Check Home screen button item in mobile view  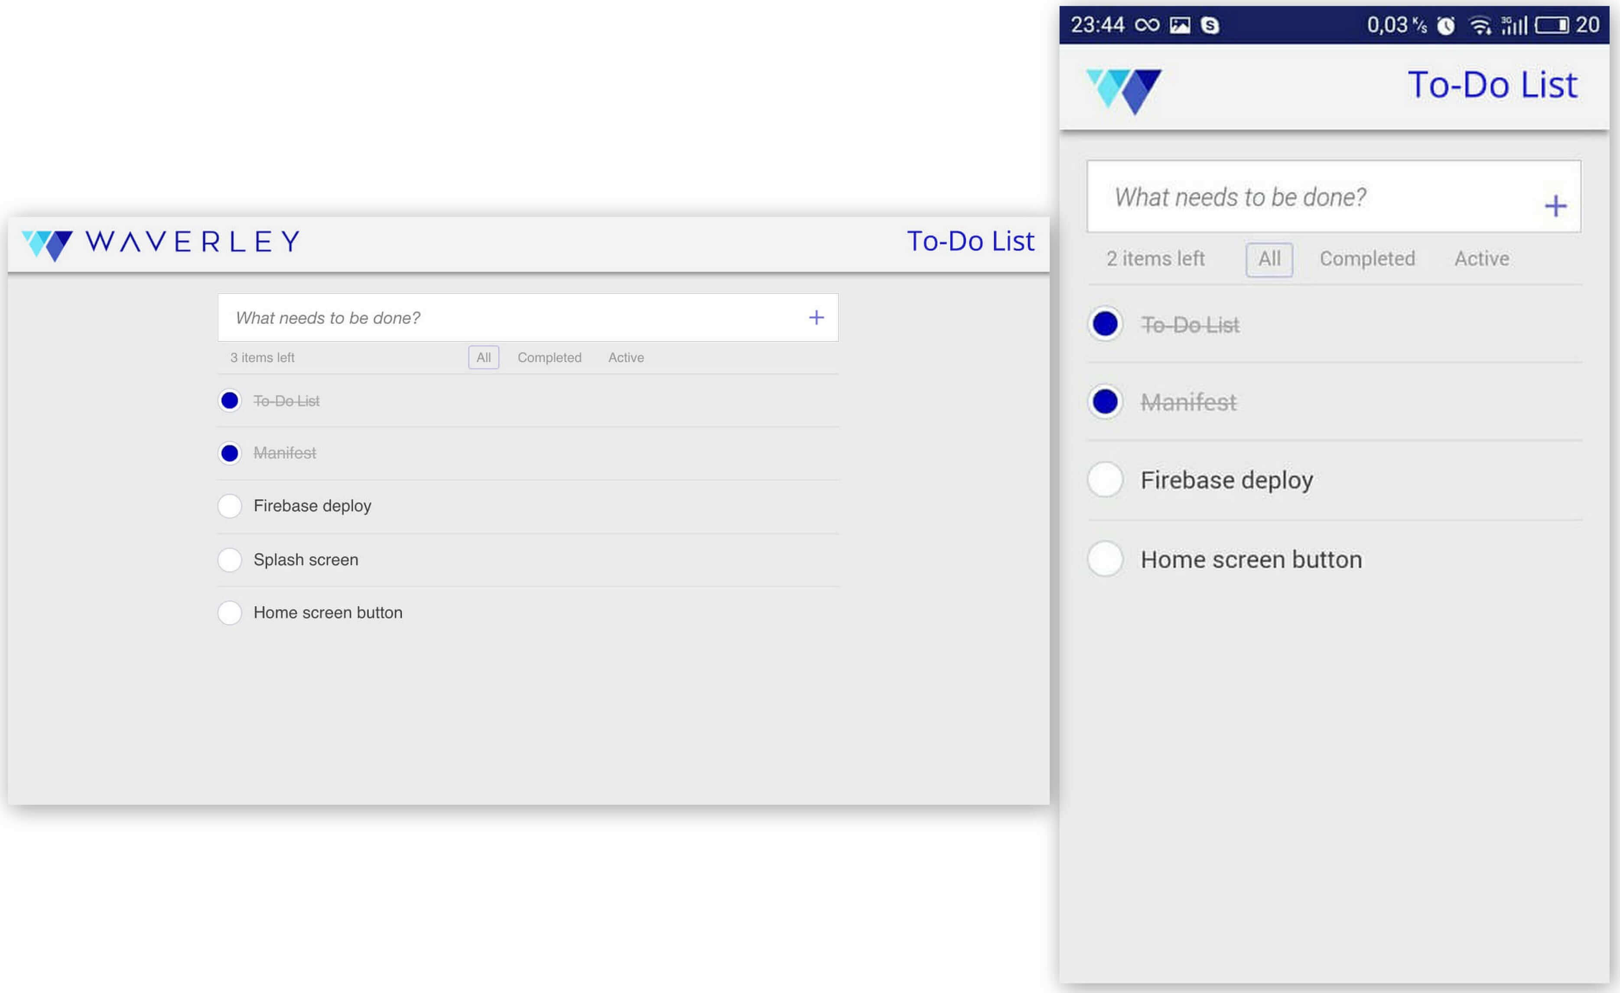pyautogui.click(x=1105, y=559)
